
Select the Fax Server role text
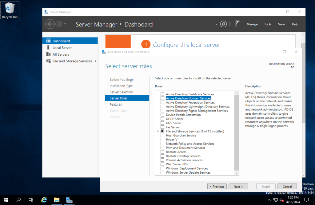click(x=173, y=127)
